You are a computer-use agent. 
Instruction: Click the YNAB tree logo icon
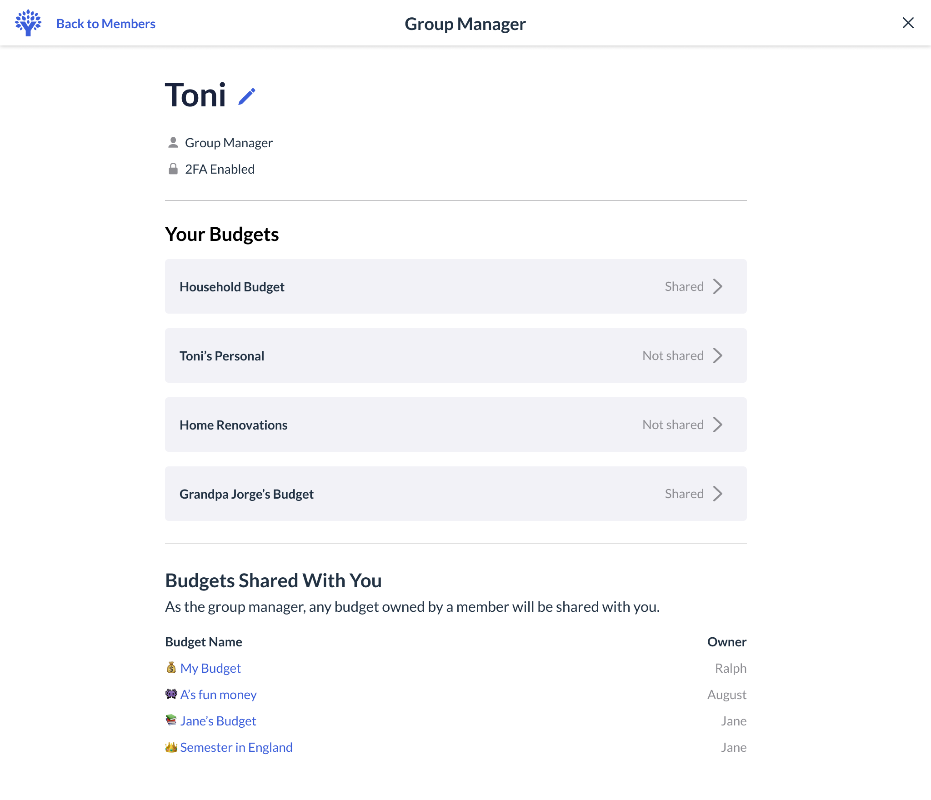pyautogui.click(x=28, y=23)
